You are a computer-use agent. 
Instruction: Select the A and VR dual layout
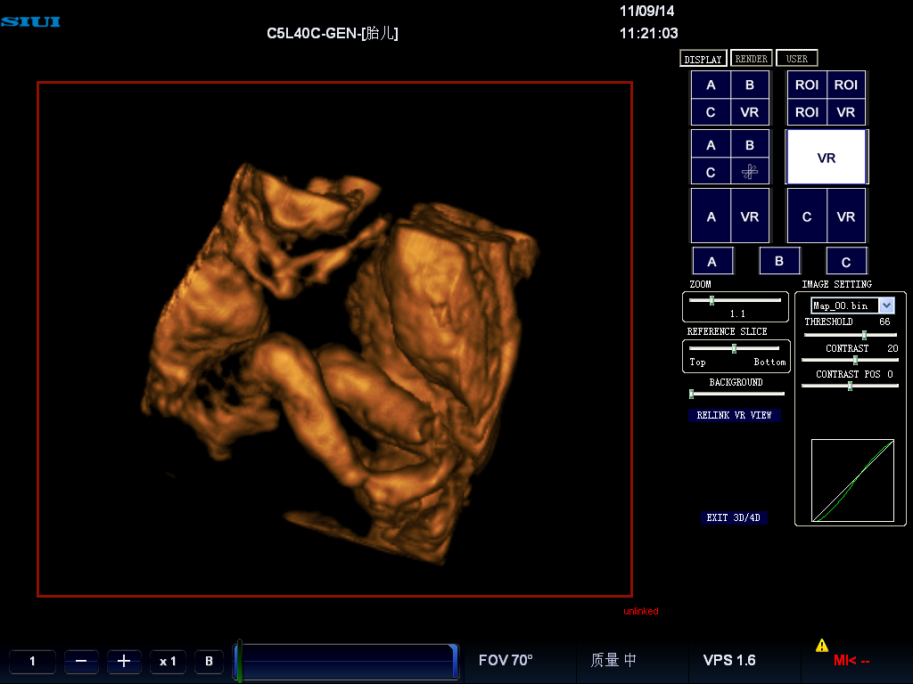tap(730, 216)
